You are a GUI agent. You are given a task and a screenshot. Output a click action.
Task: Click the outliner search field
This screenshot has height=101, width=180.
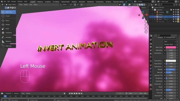click(x=167, y=4)
